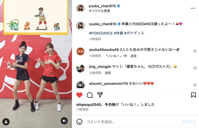
Task: Unlike the post with the red heart
Action: (x=79, y=95)
